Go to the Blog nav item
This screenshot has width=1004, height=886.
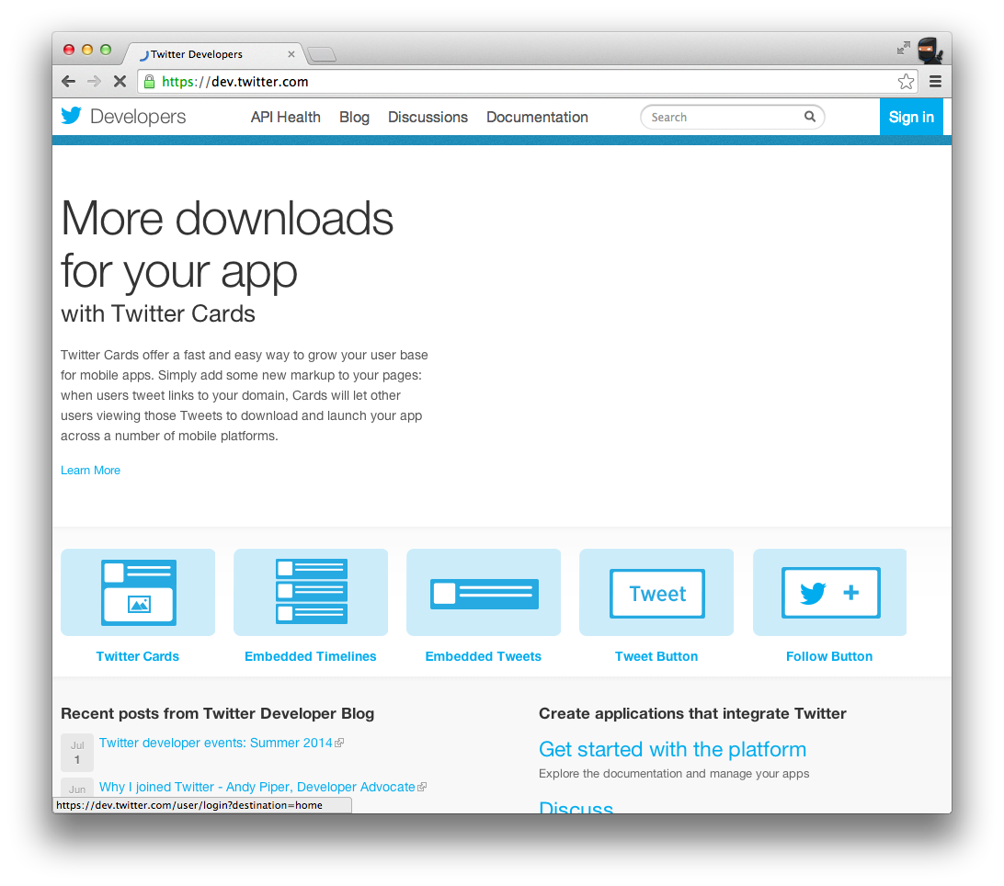click(354, 117)
